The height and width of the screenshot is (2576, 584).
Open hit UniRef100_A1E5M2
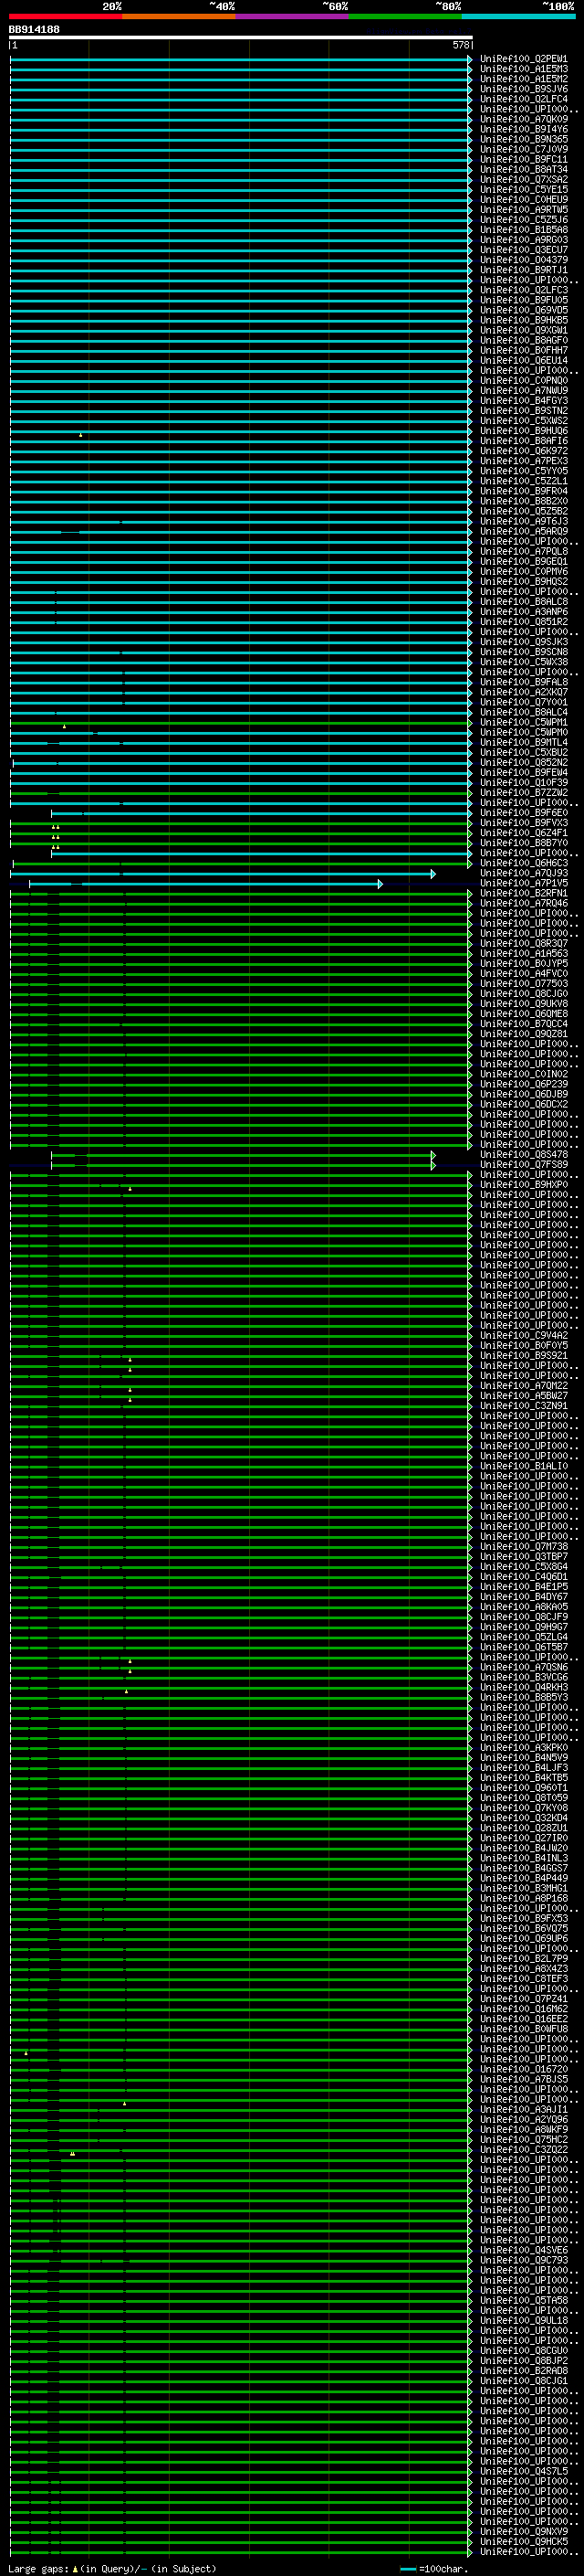click(523, 79)
